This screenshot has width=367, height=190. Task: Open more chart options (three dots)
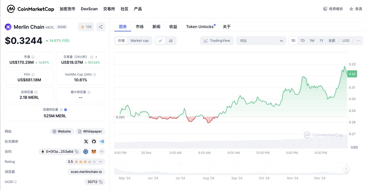(x=358, y=41)
